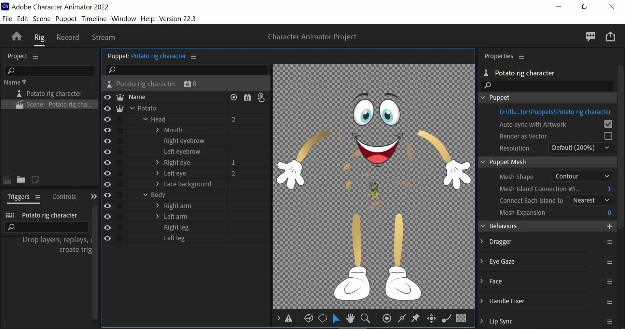Open the Triggers panel hamburger menu
This screenshot has width=625, height=329.
(38, 197)
